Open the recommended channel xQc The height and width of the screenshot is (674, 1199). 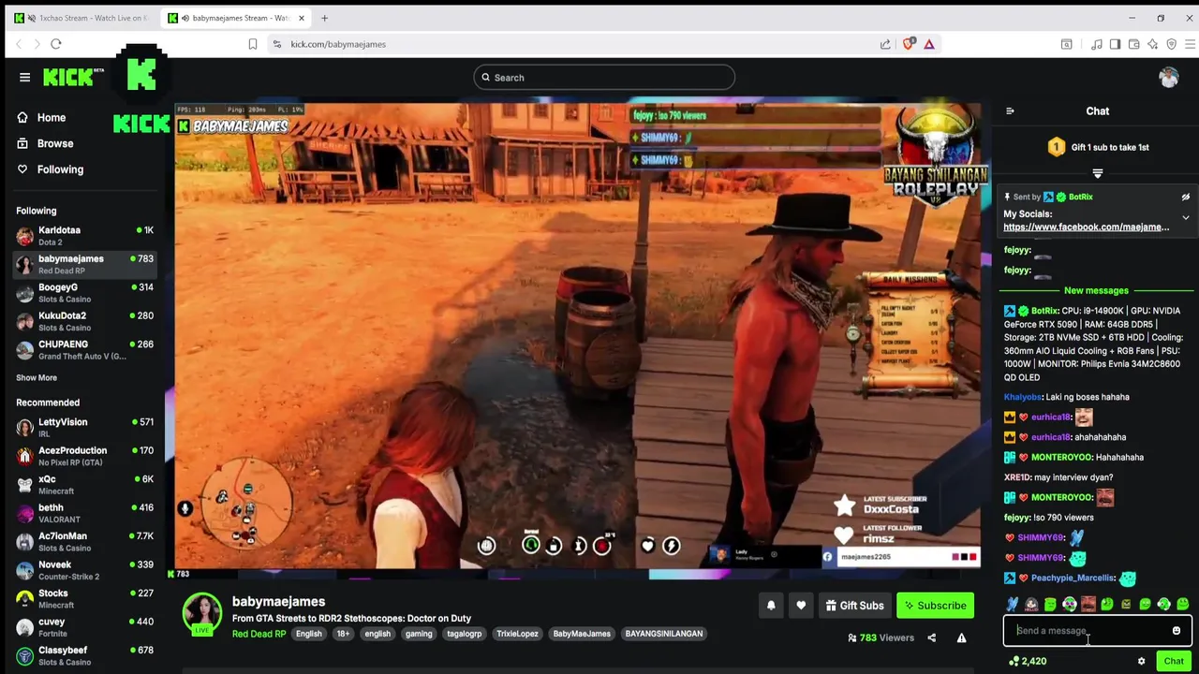coord(84,484)
